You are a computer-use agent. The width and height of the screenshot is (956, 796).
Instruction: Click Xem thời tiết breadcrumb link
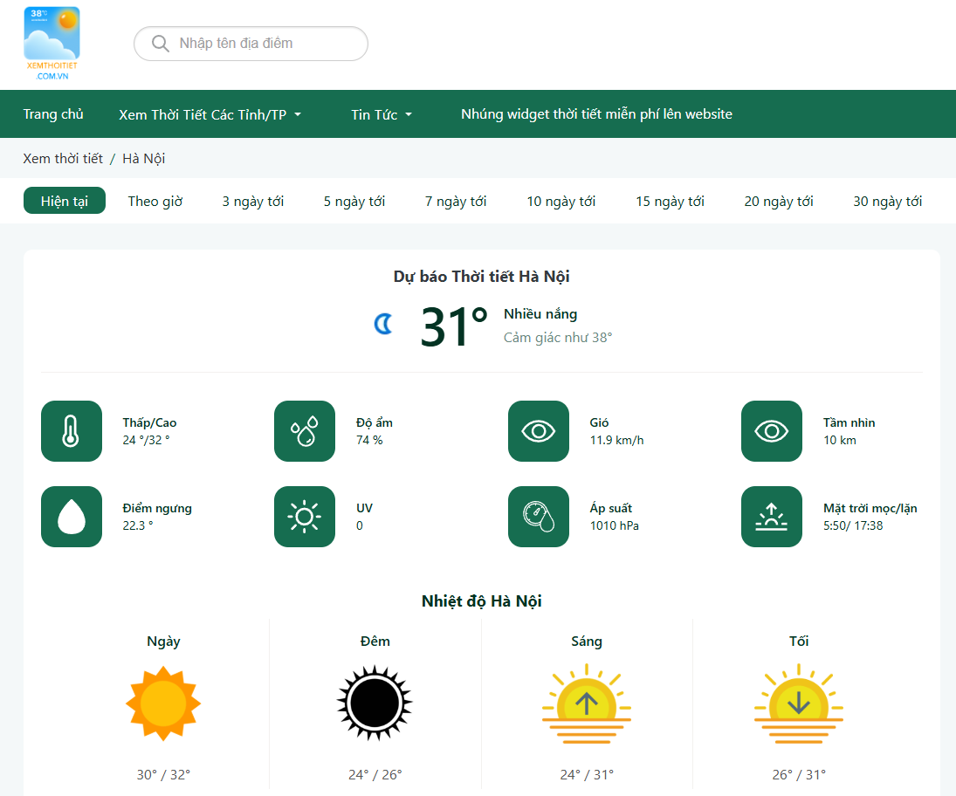pos(63,158)
